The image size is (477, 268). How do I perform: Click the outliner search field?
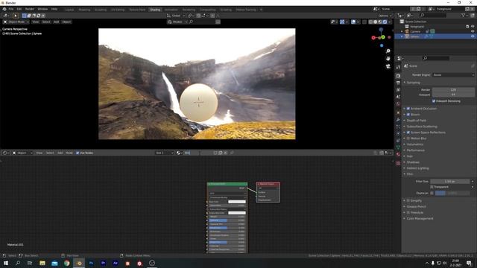(x=433, y=15)
